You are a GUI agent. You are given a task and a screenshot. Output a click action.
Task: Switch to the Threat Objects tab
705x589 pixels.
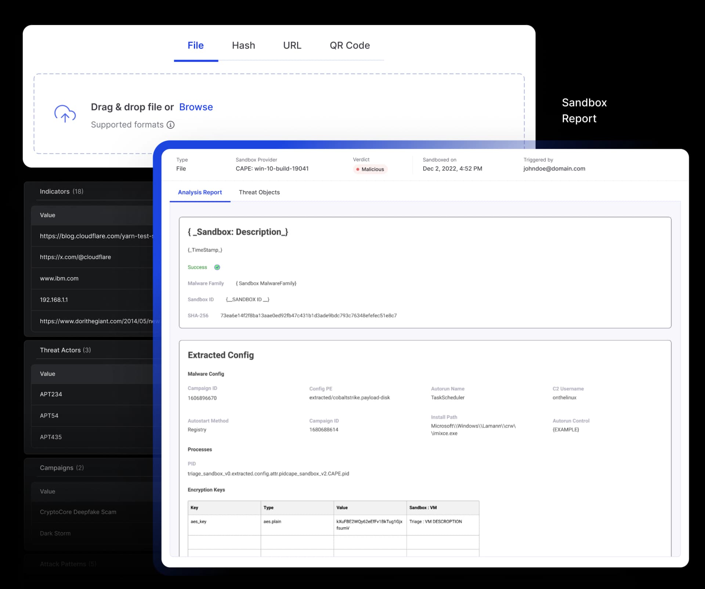pyautogui.click(x=259, y=192)
